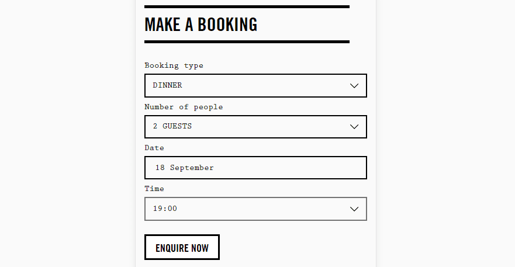Click the "18 September" date text
The width and height of the screenshot is (515, 267).
pos(185,168)
